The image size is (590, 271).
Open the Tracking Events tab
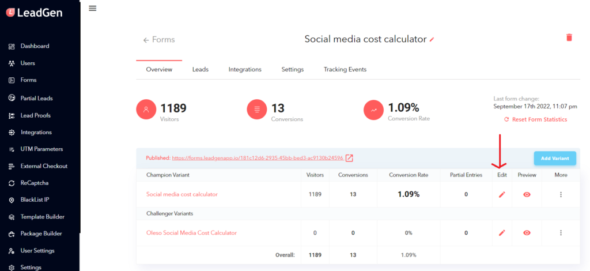(x=345, y=69)
